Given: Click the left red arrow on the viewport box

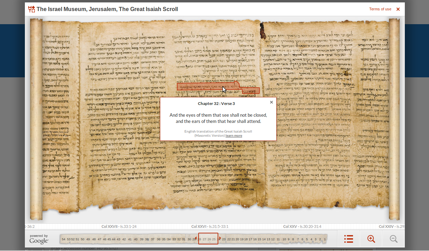Looking at the screenshot, I should (197, 239).
